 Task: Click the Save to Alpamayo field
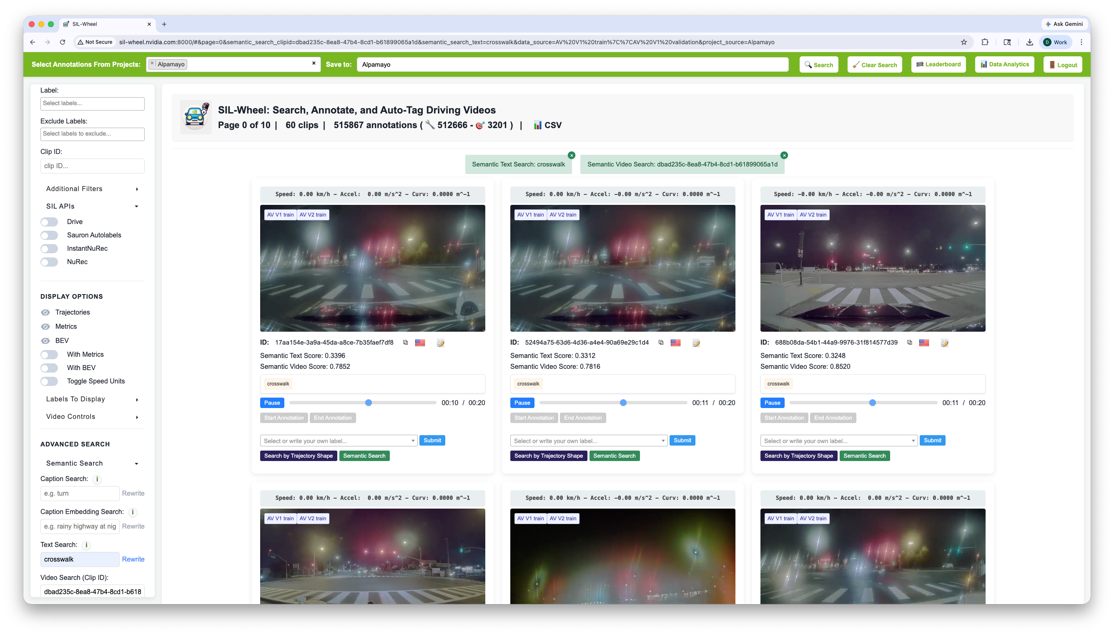click(572, 65)
